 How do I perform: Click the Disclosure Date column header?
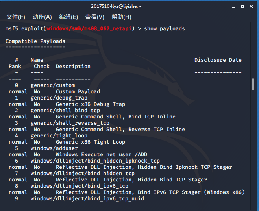(x=218, y=60)
